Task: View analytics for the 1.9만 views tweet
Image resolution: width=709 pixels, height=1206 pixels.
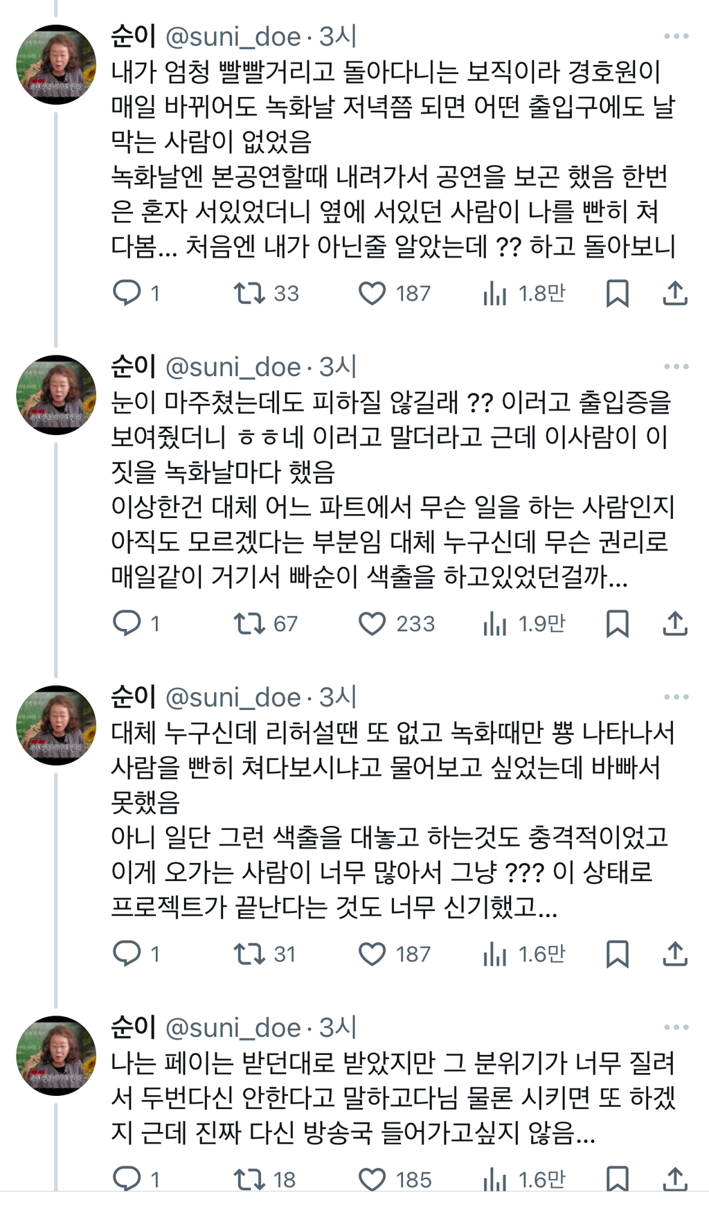Action: point(495,624)
